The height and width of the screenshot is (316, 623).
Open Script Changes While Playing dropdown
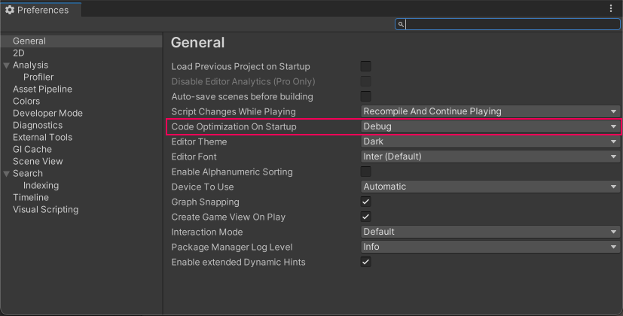coord(490,111)
